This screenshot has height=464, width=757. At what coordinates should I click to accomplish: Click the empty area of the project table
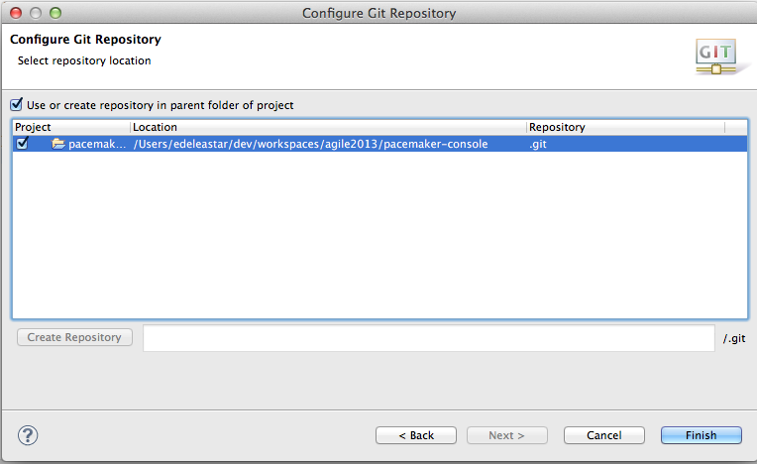click(x=379, y=234)
